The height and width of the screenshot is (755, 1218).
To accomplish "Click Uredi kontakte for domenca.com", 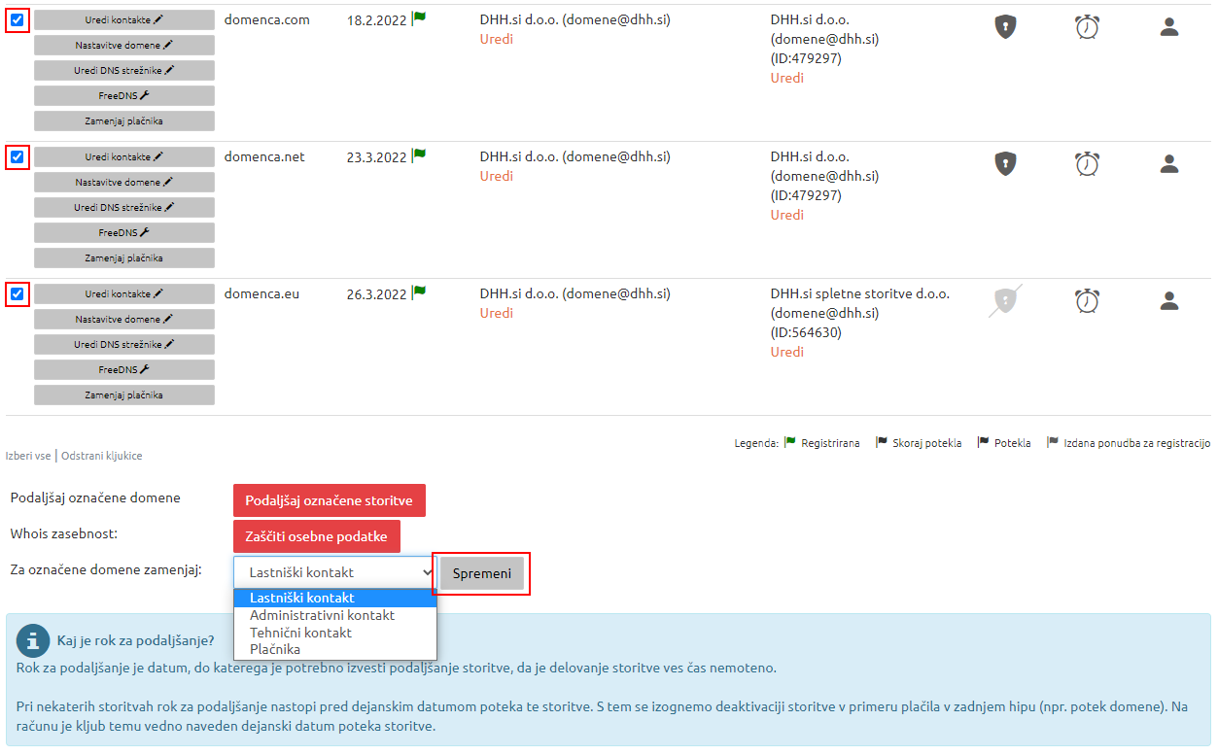I will point(124,19).
